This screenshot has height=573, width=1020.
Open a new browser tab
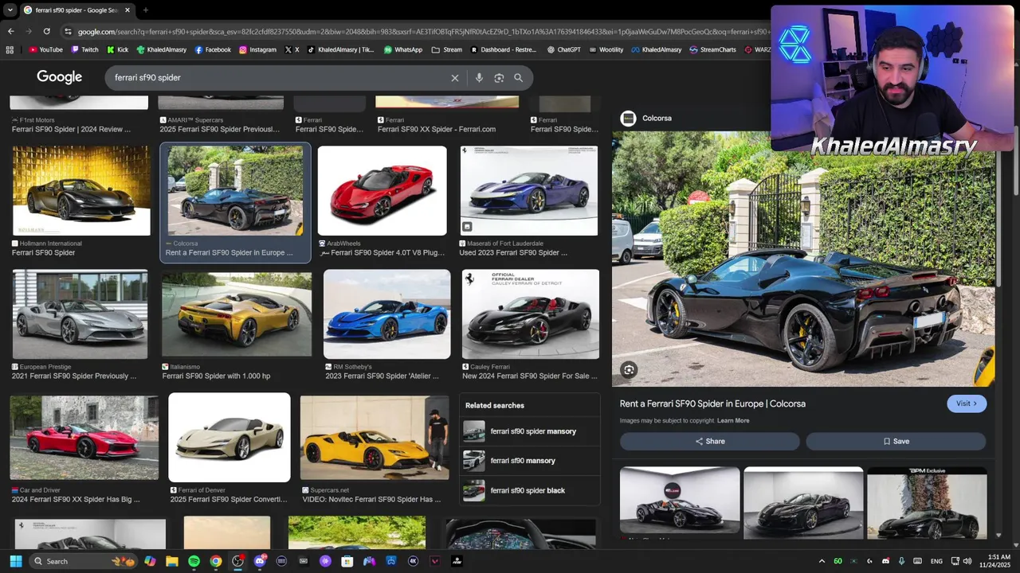click(x=145, y=10)
